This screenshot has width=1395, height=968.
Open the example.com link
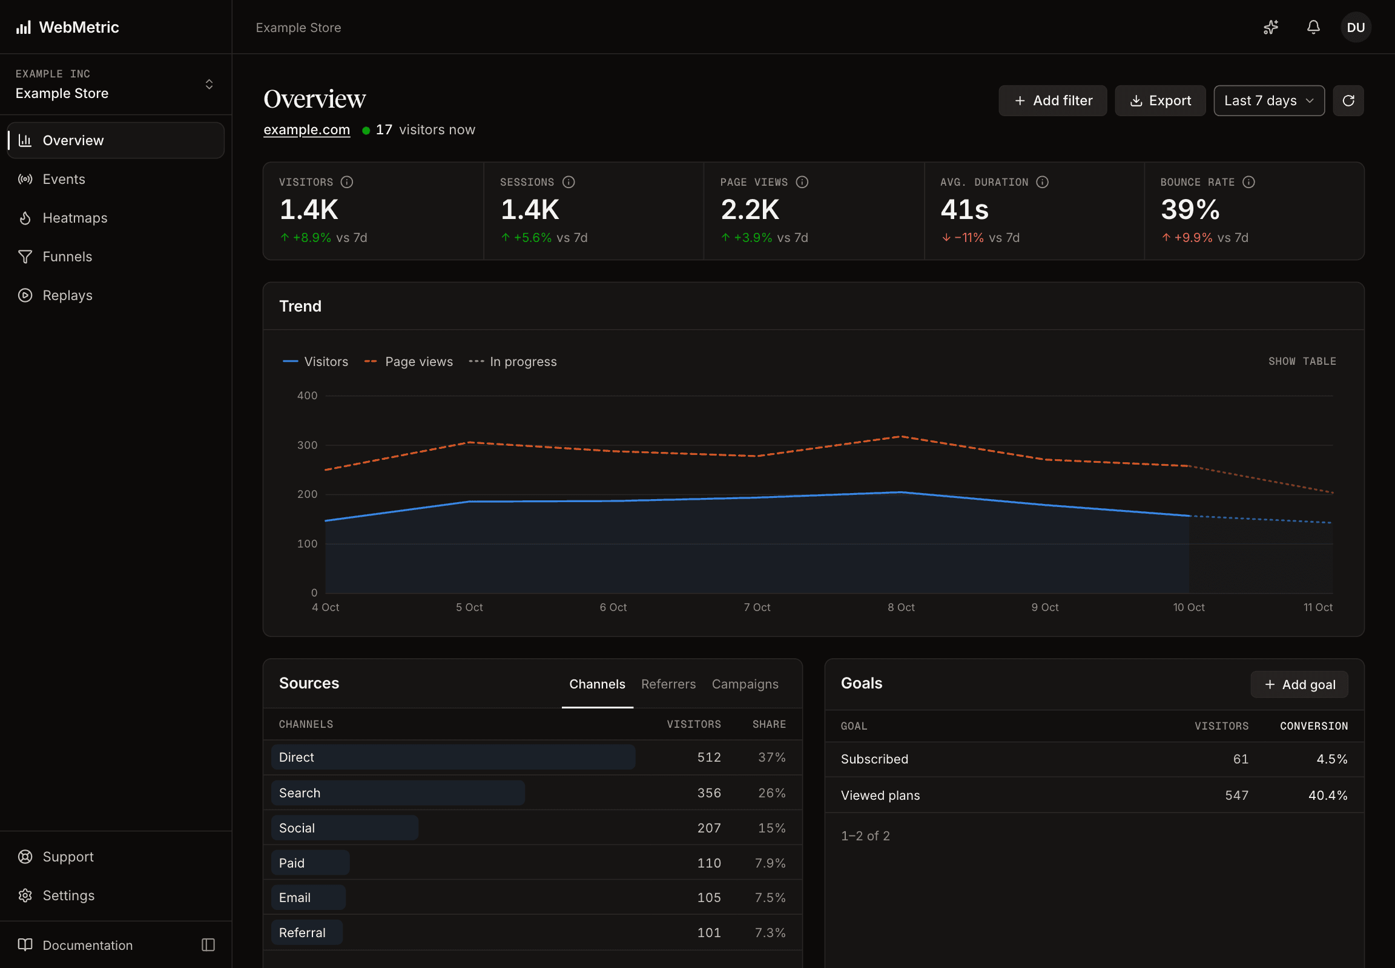pos(306,130)
